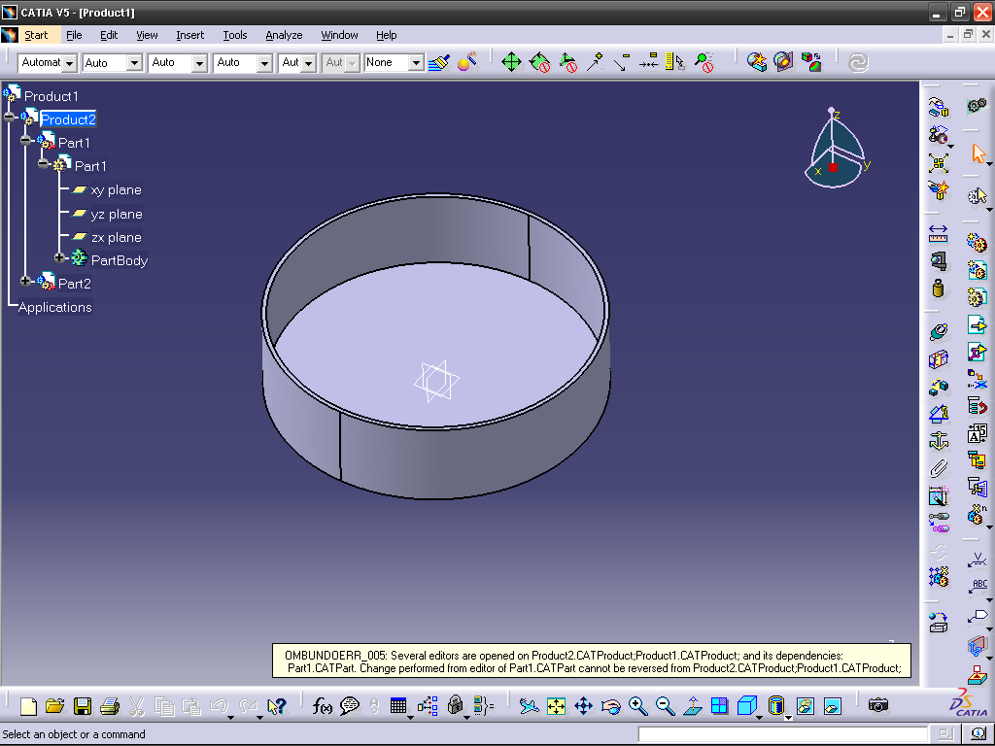Click the Zoom Out magnifier
995x746 pixels.
coord(665,705)
